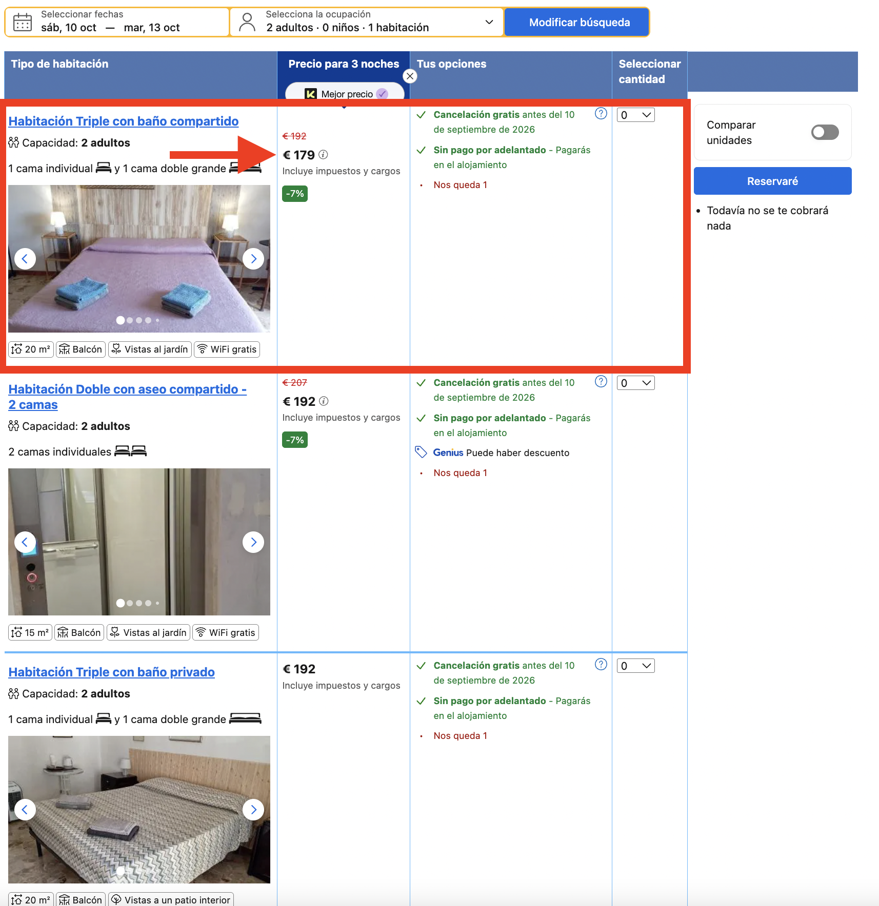Image resolution: width=879 pixels, height=906 pixels.
Task: Click the occupancy person icon
Action: (x=247, y=22)
